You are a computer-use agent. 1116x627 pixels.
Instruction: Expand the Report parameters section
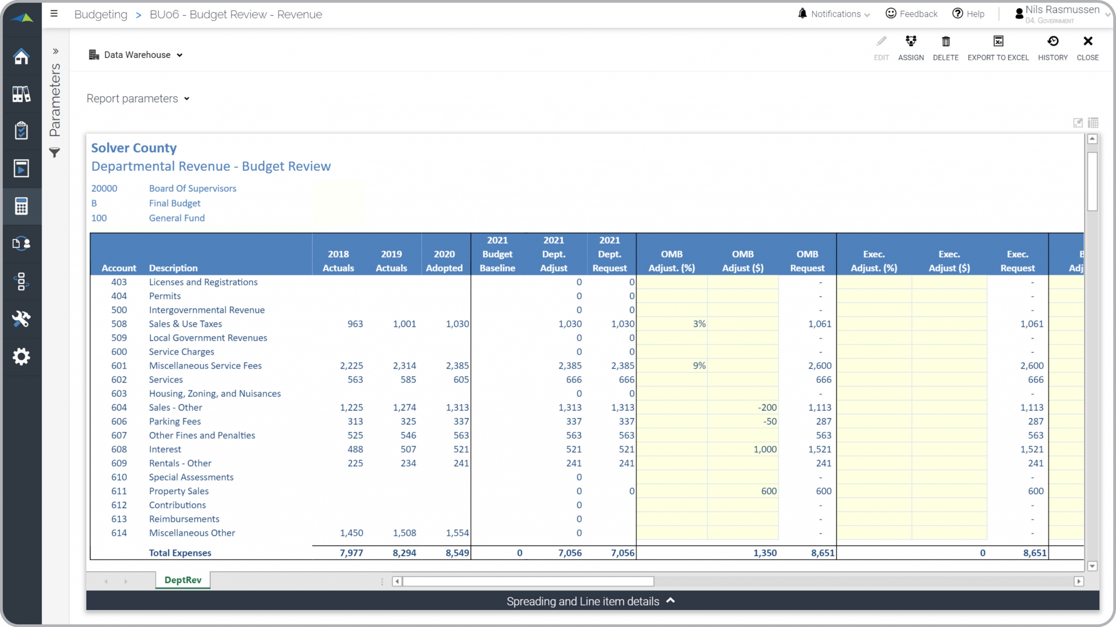(x=138, y=98)
